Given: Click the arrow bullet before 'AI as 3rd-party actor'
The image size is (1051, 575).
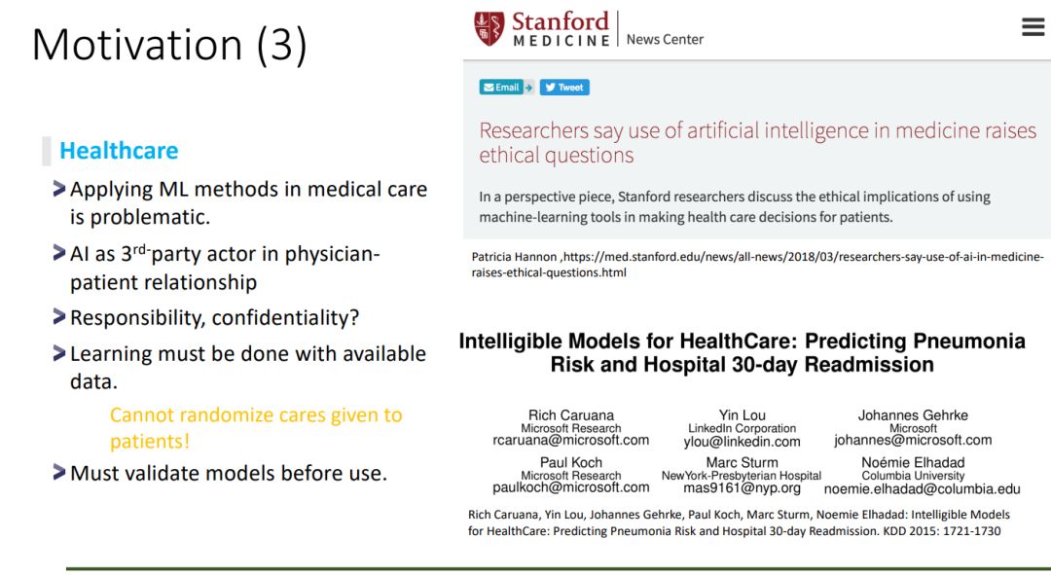Looking at the screenshot, I should 60,254.
